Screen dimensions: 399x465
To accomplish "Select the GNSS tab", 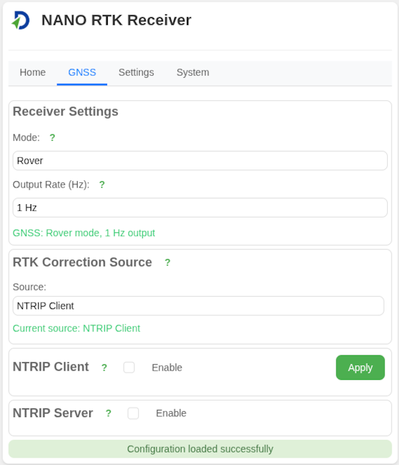I will 82,73.
